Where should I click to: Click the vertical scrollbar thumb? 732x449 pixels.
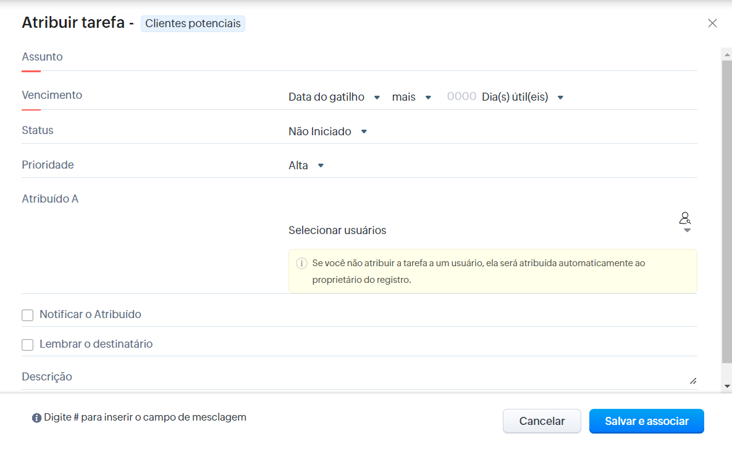coord(727,211)
